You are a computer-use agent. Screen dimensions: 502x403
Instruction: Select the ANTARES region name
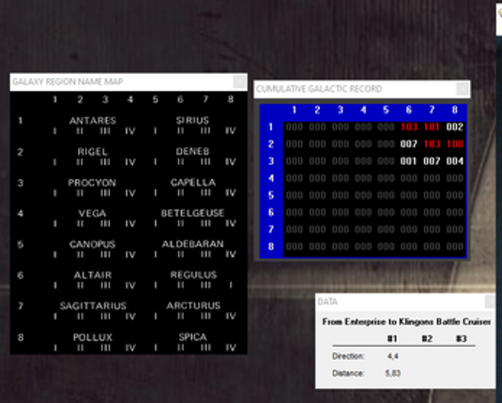pyautogui.click(x=93, y=121)
